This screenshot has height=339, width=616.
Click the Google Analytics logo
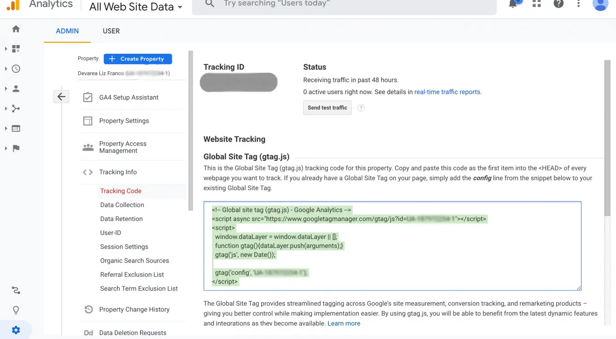tap(13, 5)
